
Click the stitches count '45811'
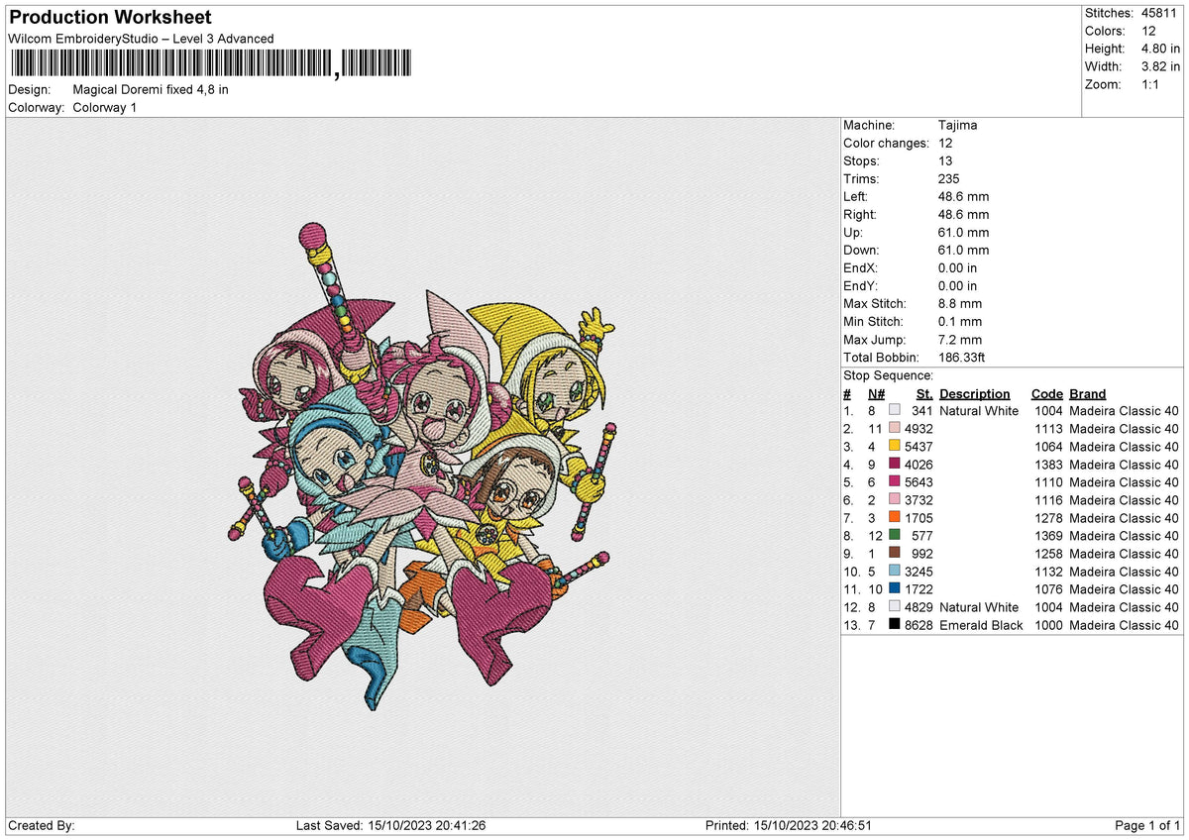pos(1160,13)
